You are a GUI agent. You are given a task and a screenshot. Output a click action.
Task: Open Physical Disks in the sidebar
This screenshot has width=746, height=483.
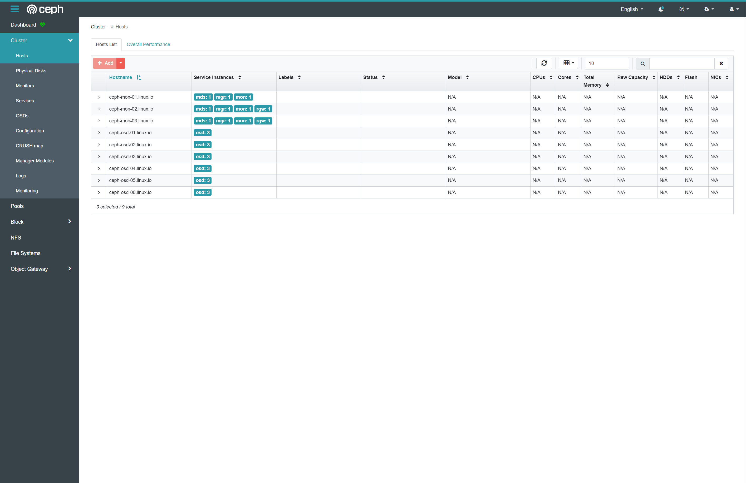pyautogui.click(x=31, y=71)
